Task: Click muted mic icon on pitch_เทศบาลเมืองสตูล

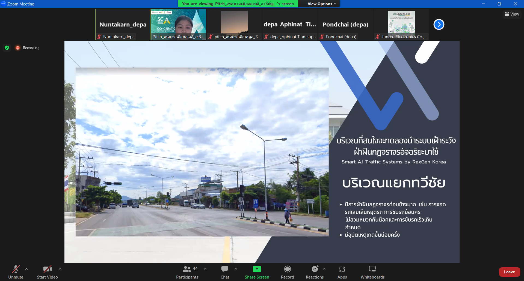Action: click(x=211, y=37)
